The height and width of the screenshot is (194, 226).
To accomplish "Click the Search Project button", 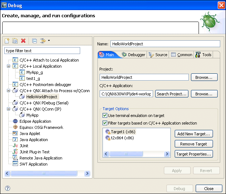I will click(x=172, y=94).
